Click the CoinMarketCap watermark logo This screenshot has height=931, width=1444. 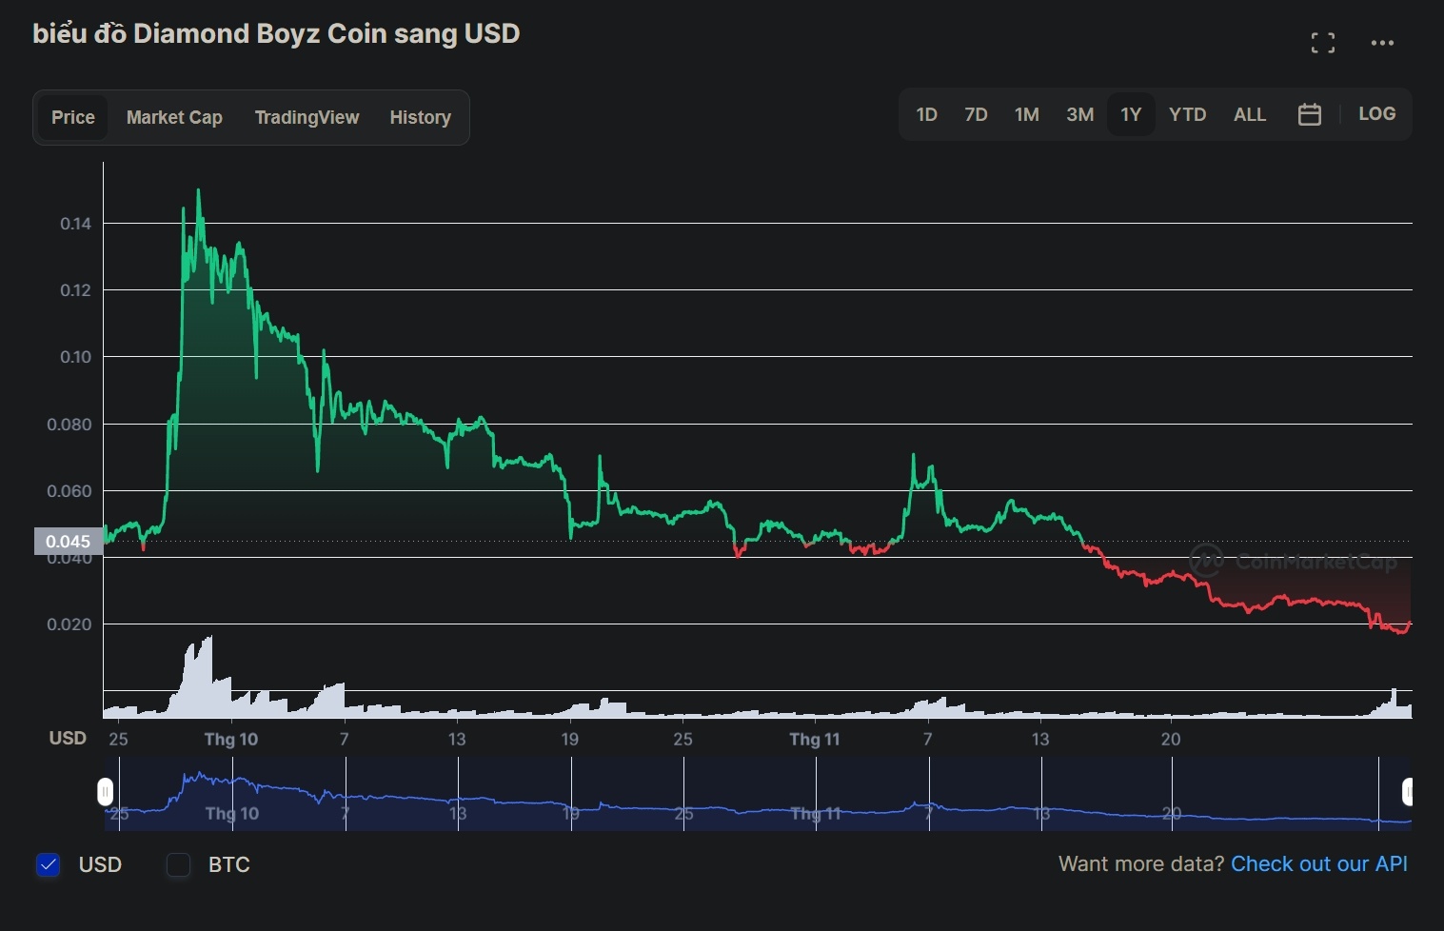(x=1293, y=561)
